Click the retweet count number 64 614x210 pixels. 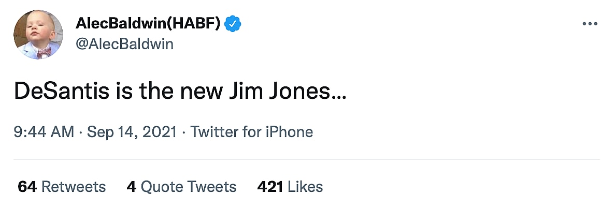point(27,187)
